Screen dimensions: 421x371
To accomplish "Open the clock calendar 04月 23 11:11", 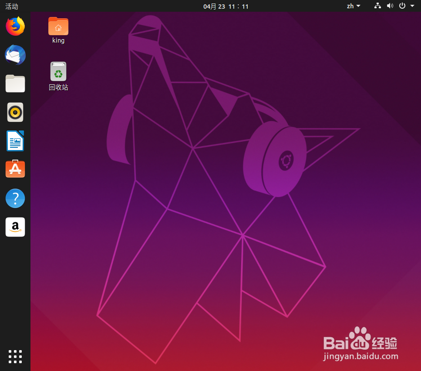I will click(226, 6).
